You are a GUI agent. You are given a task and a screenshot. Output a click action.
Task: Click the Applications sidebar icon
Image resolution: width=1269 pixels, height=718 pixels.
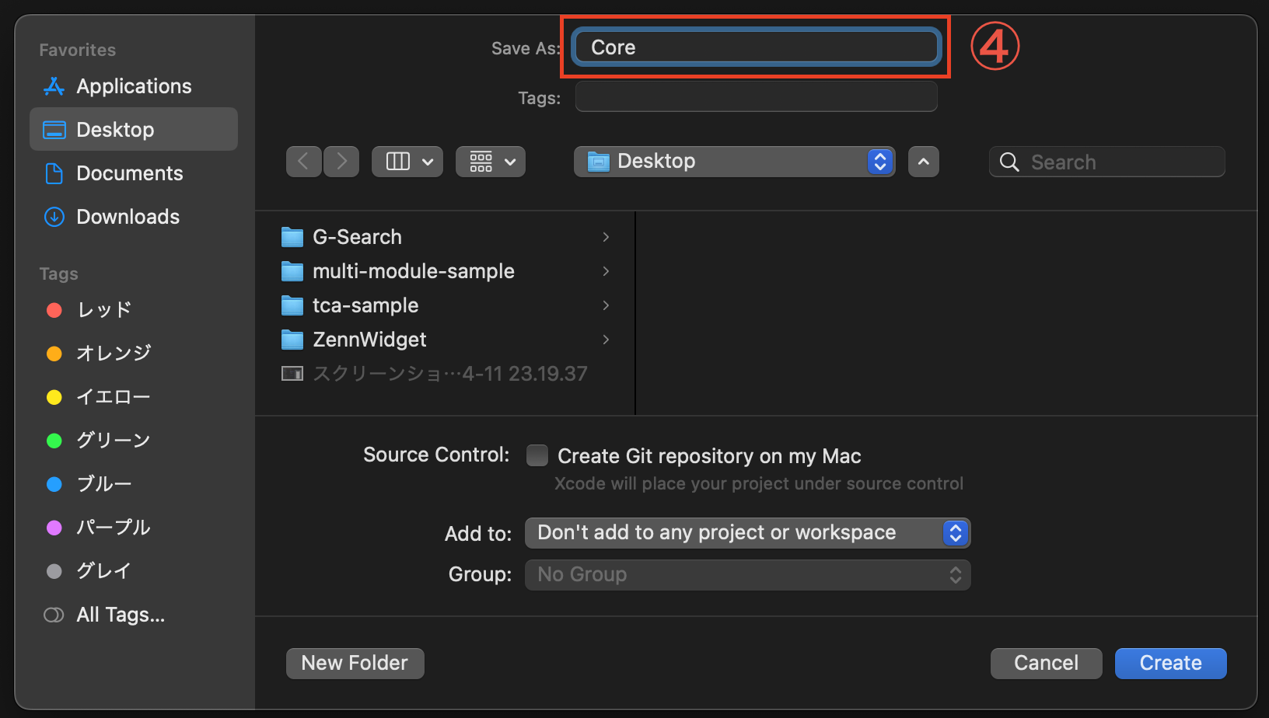(54, 86)
